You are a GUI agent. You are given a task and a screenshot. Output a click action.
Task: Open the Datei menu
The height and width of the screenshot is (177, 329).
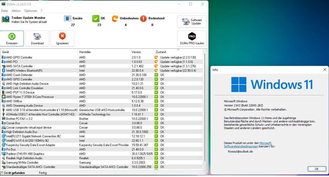click(4, 11)
